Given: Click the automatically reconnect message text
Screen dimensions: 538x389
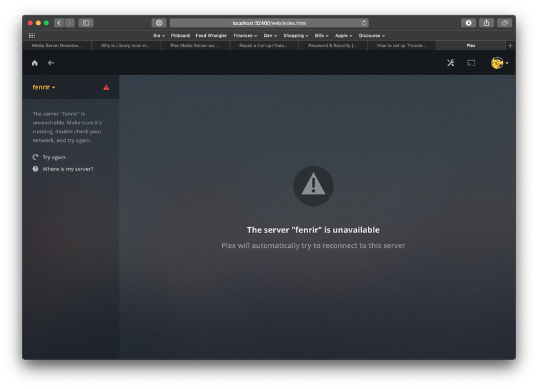Looking at the screenshot, I should [x=313, y=245].
